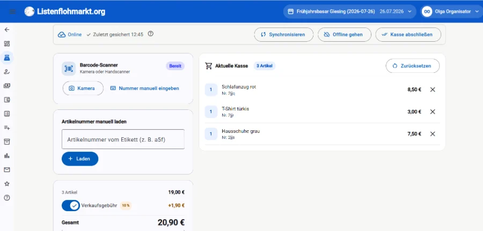
Task: Click the Bereit status badge
Action: pos(175,66)
